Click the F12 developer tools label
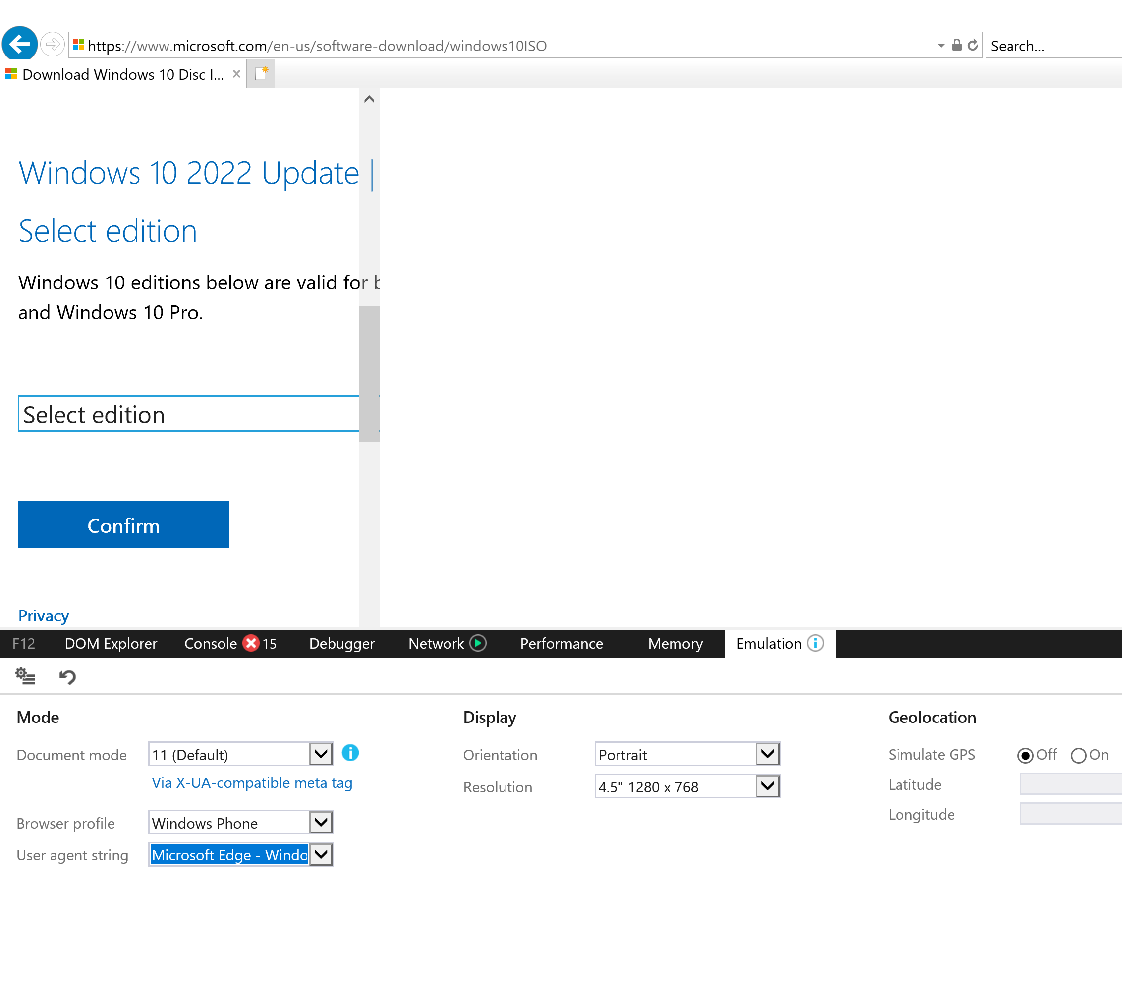 coord(24,643)
